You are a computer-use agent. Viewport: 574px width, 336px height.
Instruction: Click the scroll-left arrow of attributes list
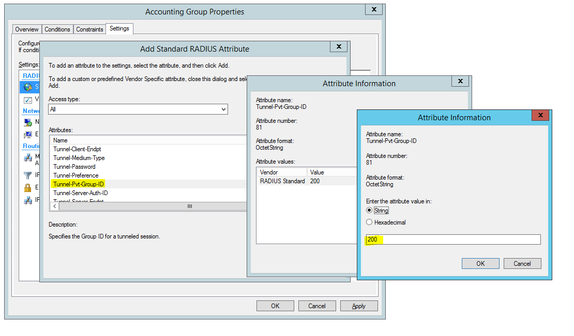click(x=54, y=206)
